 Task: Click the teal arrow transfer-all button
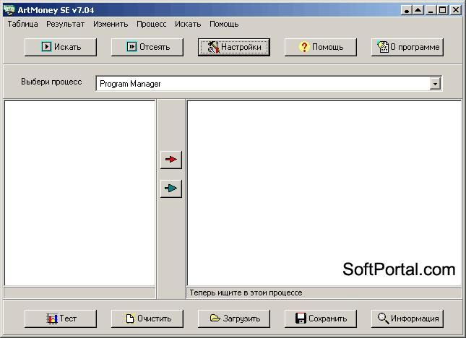[171, 188]
